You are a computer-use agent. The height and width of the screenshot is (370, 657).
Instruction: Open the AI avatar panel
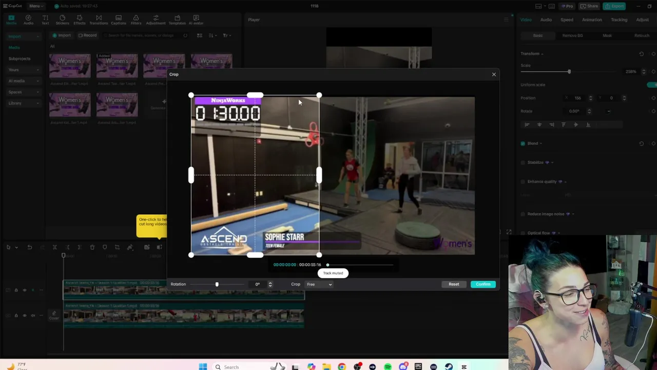[196, 20]
